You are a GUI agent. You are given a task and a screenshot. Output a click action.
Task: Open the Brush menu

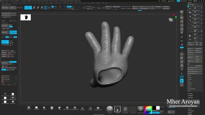(7, 3)
